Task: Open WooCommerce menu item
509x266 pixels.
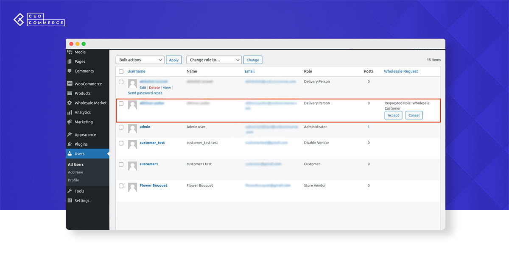Action: pos(87,84)
